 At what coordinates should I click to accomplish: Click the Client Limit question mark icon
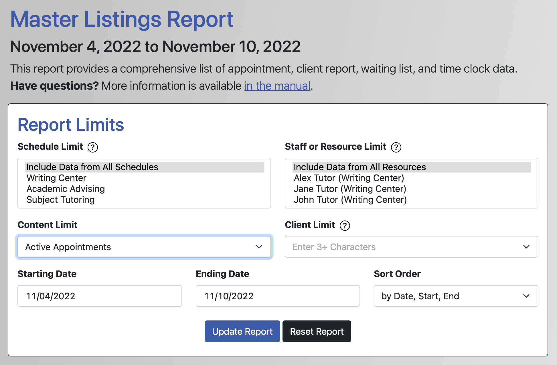345,225
